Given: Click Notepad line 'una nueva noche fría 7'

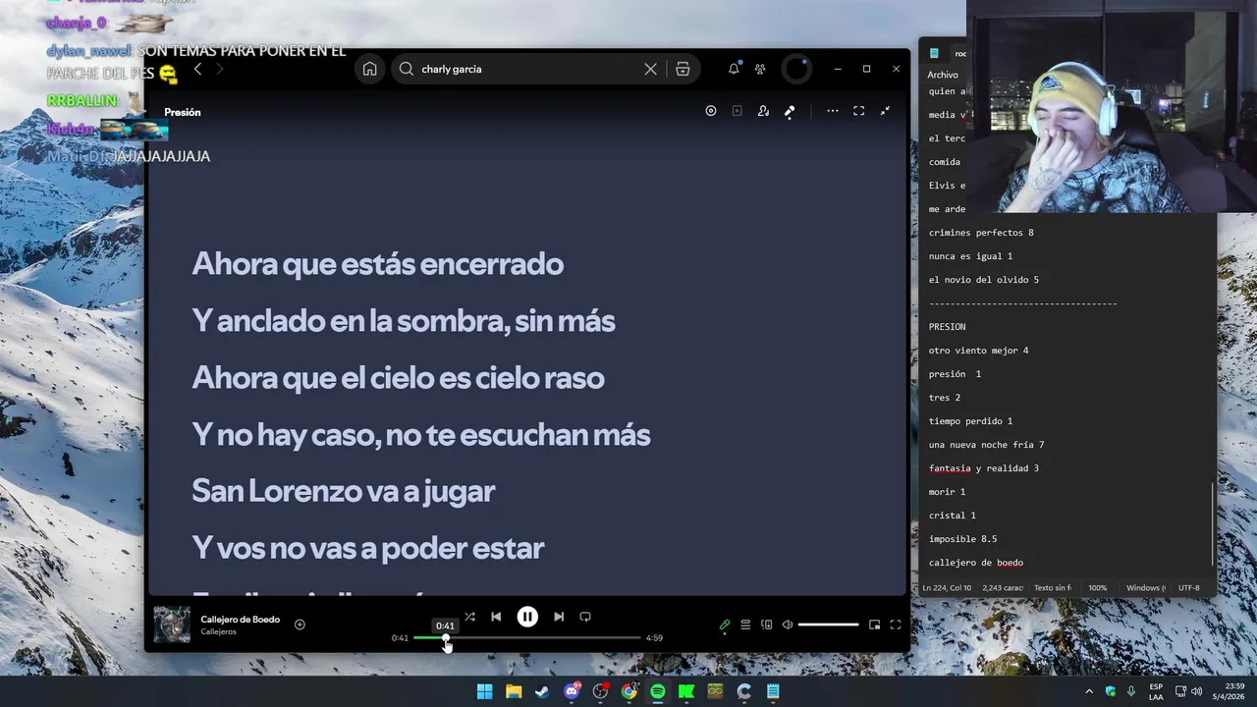Looking at the screenshot, I should 986,445.
